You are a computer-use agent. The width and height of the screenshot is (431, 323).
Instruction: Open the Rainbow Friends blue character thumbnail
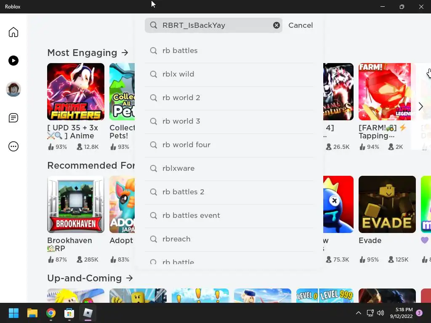click(x=338, y=204)
